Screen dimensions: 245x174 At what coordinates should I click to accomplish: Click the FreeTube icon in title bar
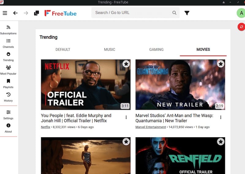point(2,2)
